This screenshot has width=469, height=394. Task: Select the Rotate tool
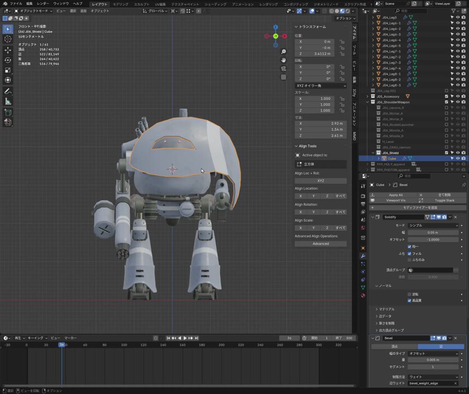coord(8,60)
